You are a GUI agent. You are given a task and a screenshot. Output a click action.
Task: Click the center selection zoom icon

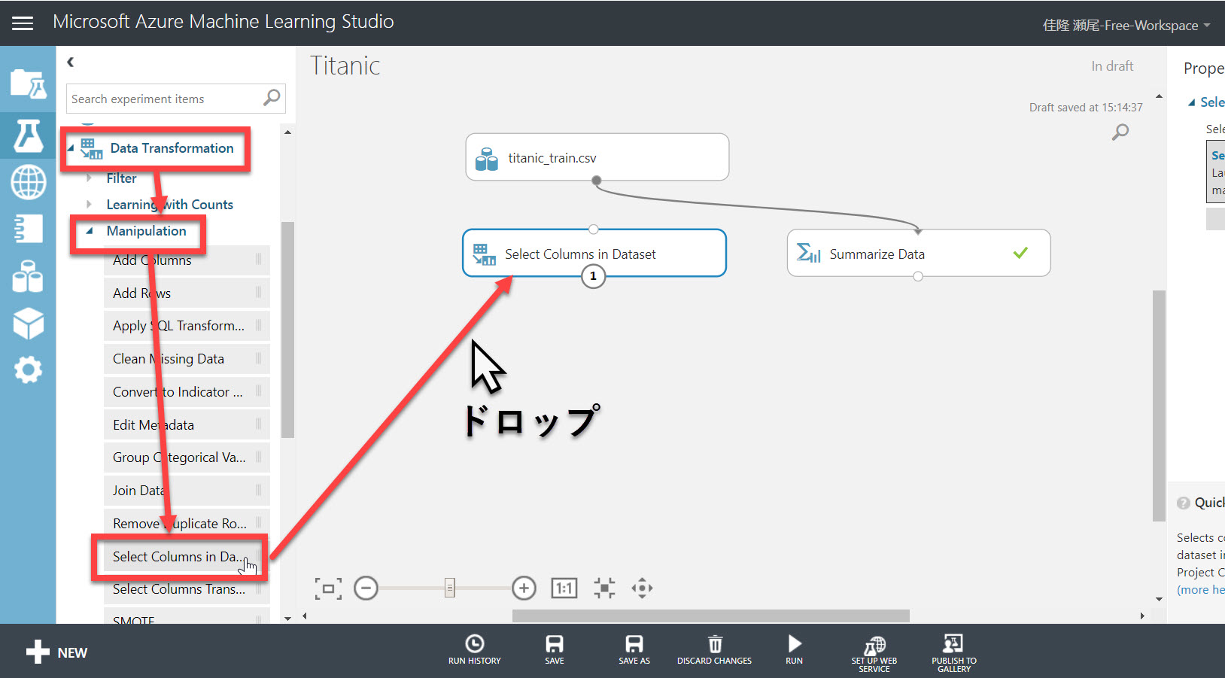(604, 588)
